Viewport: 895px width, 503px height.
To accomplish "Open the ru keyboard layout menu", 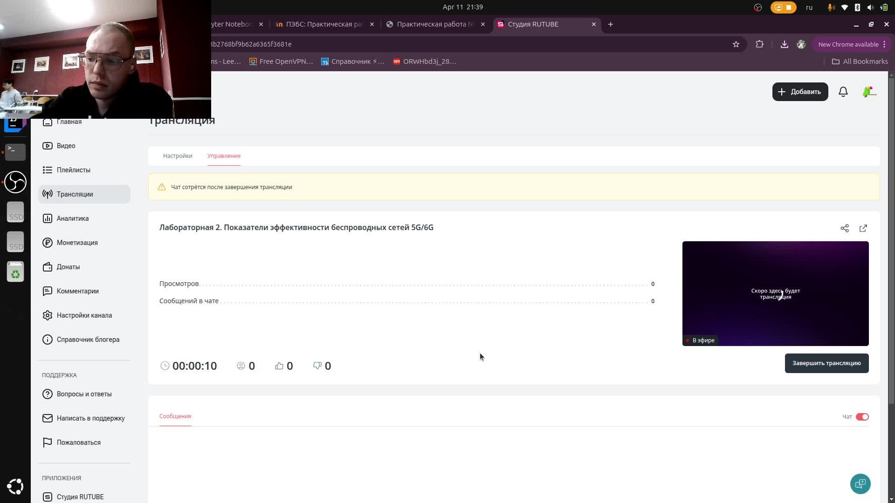I will pyautogui.click(x=809, y=7).
